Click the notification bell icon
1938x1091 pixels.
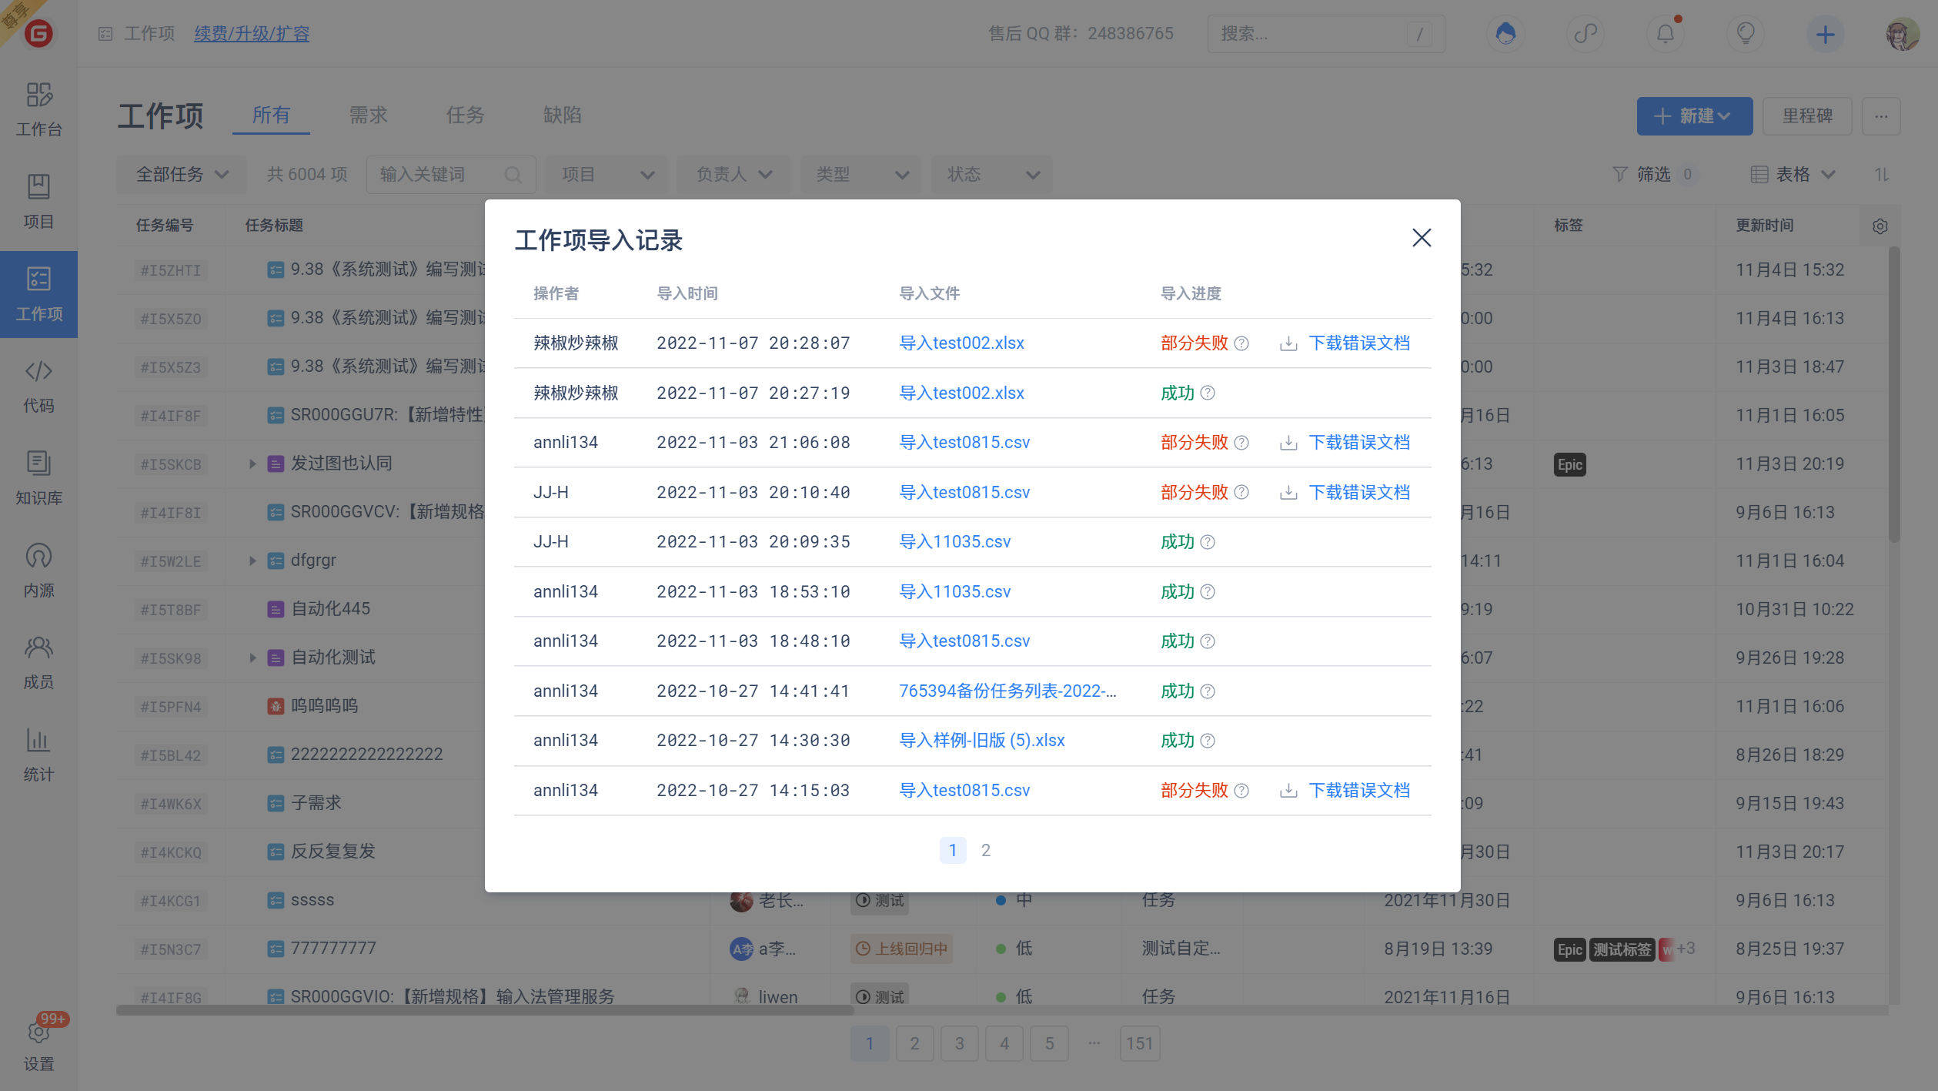coord(1665,34)
